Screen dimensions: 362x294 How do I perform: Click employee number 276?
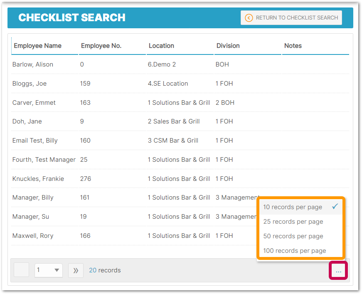[x=86, y=179]
